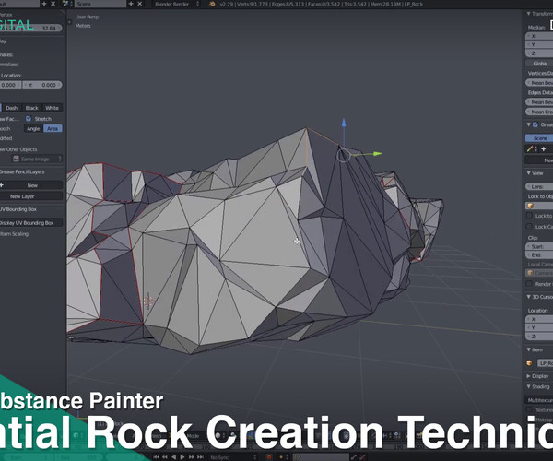Image resolution: width=553 pixels, height=461 pixels.
Task: Jump to last frame in timeline
Action: pos(200,457)
